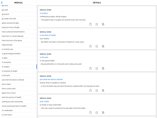
Task: Share the 'in surgery' idiom card
Action: point(90,24)
